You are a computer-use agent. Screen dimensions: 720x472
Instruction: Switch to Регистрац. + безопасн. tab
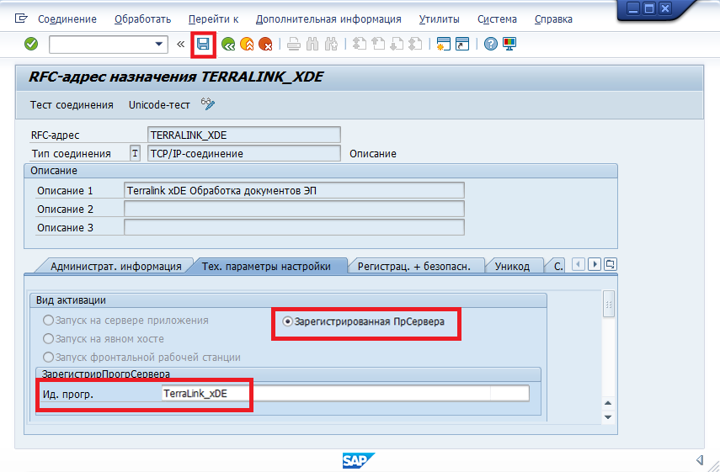point(419,266)
